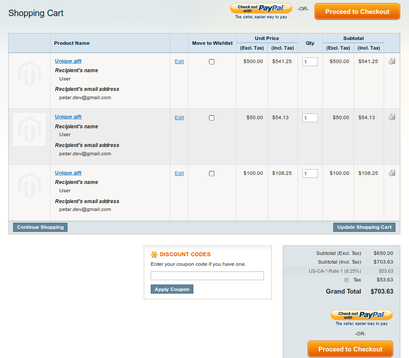Click bottom Check out with PayPal button
This screenshot has height=358, width=409.
tap(362, 315)
